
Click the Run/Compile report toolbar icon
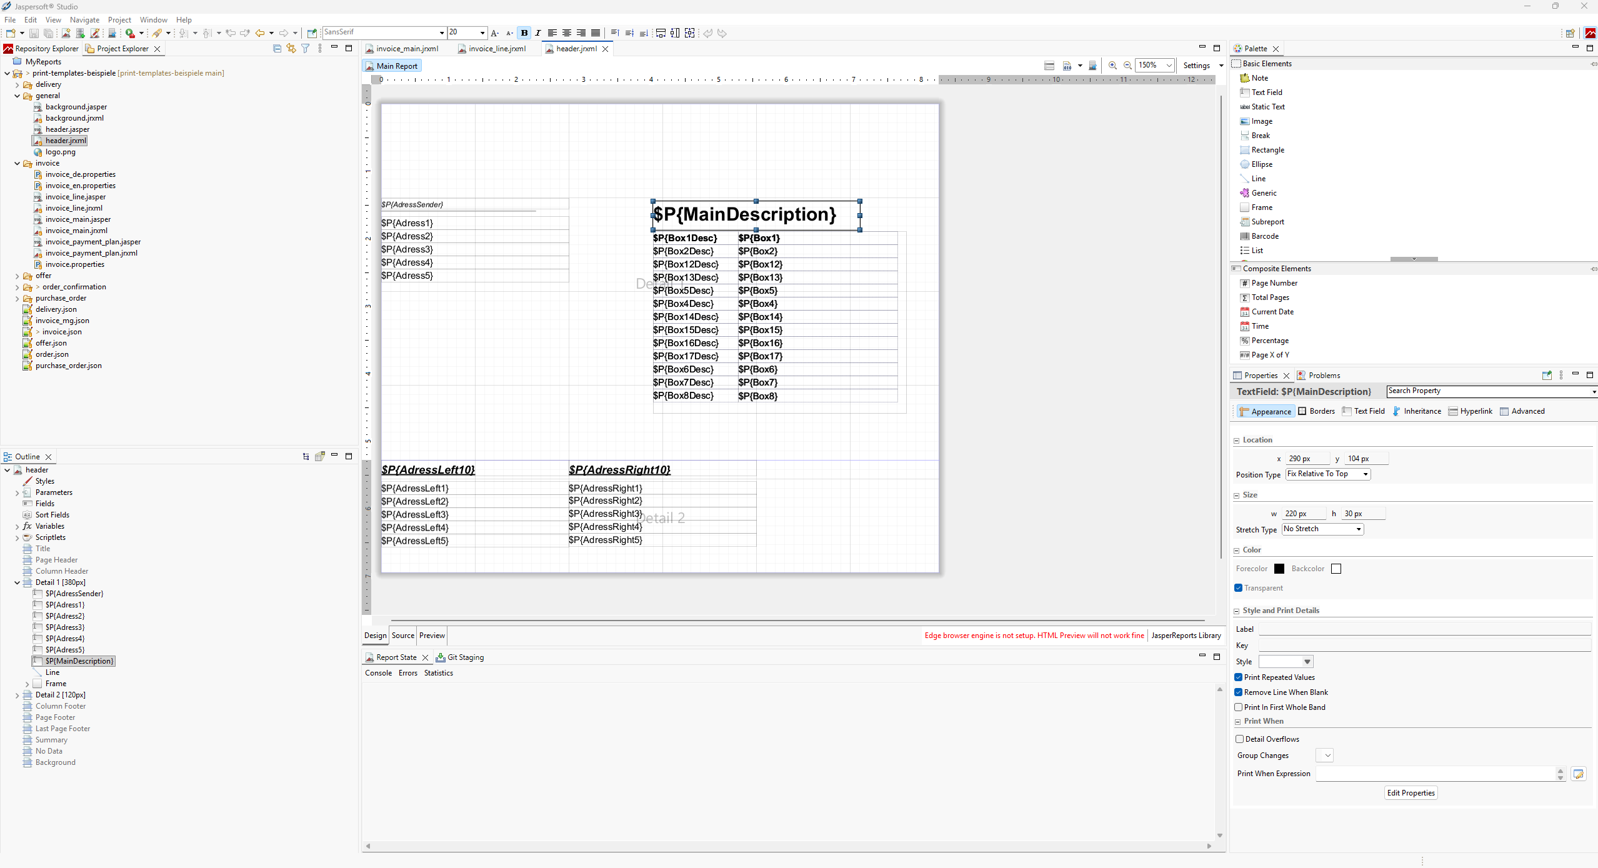(x=130, y=33)
